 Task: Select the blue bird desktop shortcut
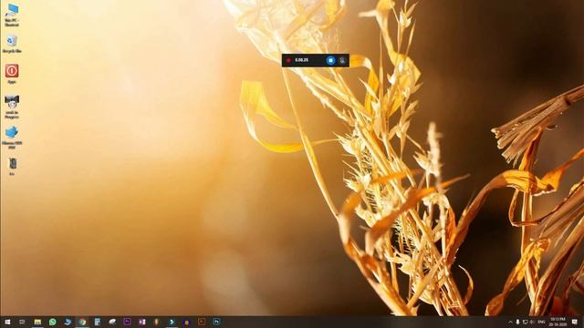pos(12,138)
